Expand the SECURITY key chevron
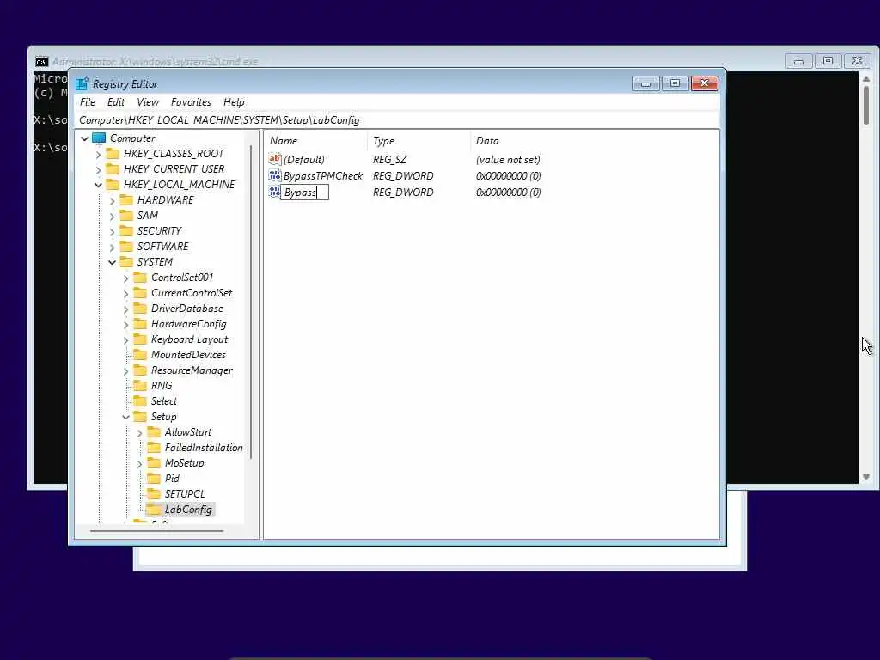Screen dimensions: 880x660 [113, 231]
